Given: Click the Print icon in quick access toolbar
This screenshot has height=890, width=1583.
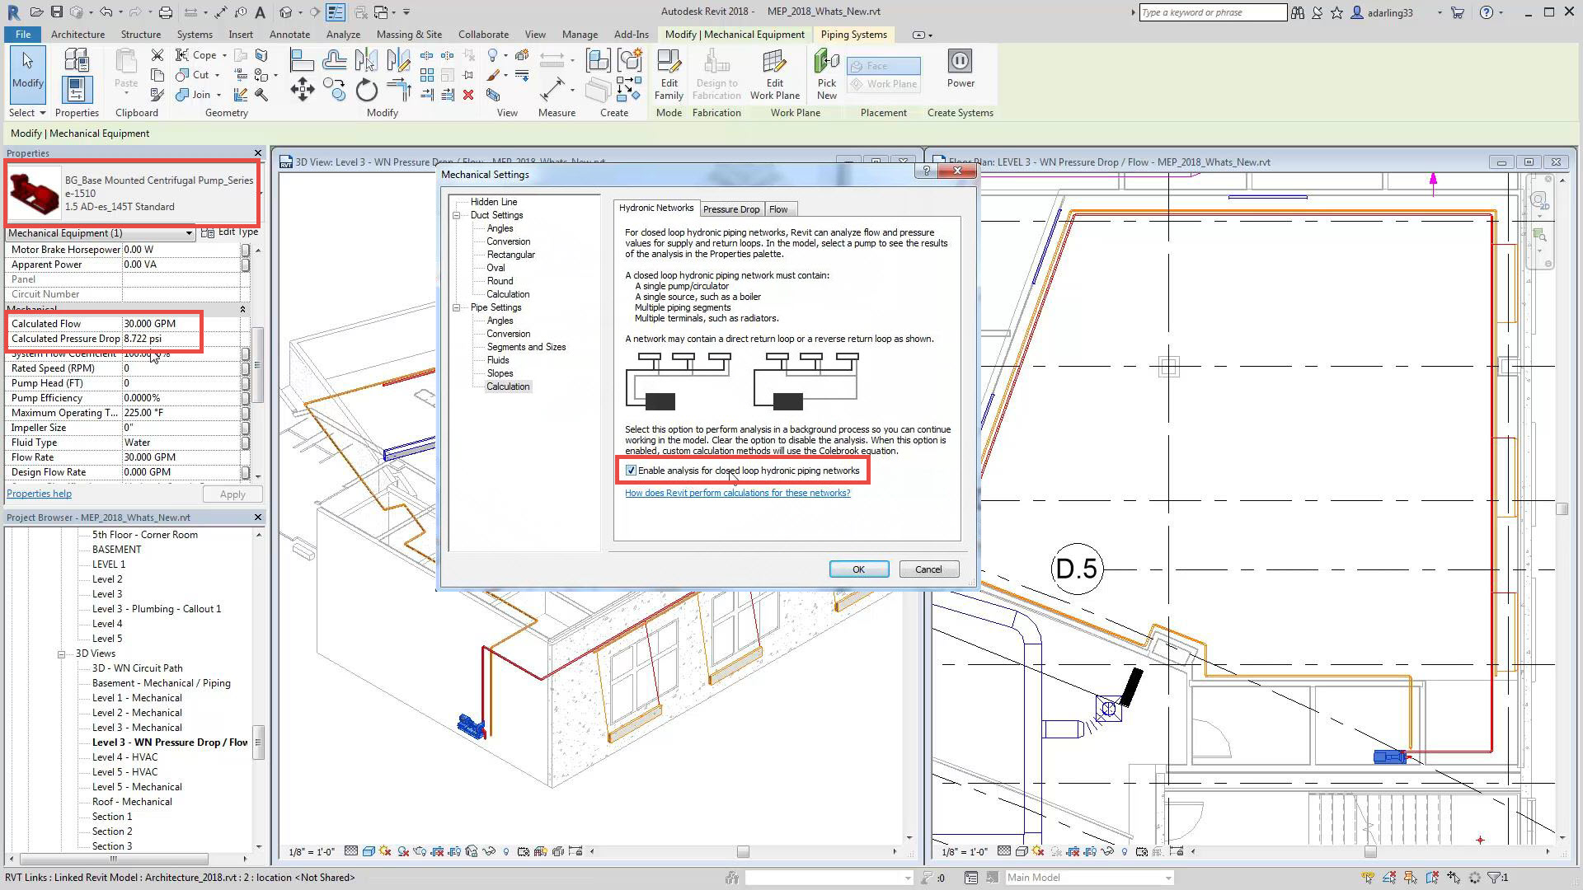Looking at the screenshot, I should (x=165, y=12).
